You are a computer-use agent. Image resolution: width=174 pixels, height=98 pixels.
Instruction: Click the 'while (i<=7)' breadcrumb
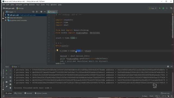pos(60,63)
